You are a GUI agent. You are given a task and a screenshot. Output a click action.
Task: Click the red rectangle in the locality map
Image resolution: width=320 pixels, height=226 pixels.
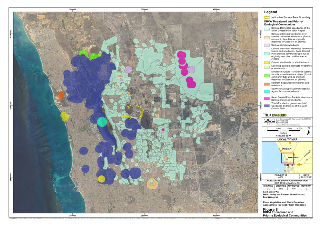pos(287,158)
